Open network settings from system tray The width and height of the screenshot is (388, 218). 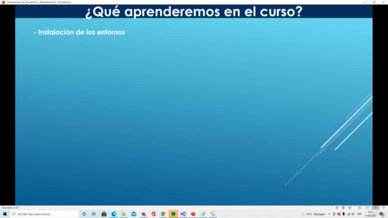tap(349, 214)
